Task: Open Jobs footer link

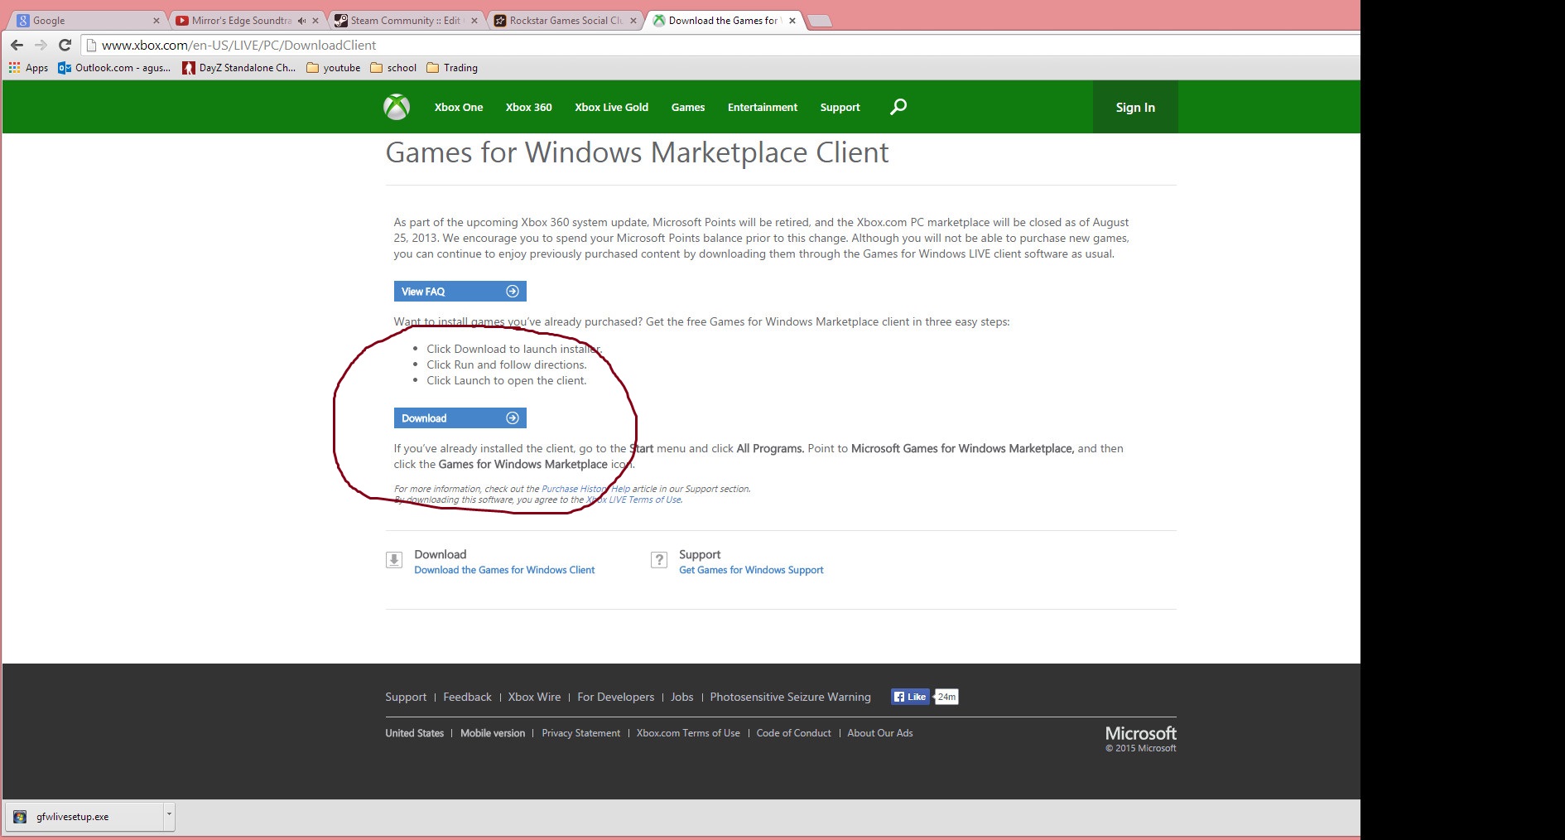Action: click(682, 697)
